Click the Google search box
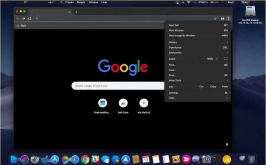 pos(118,86)
